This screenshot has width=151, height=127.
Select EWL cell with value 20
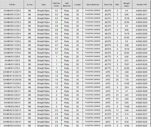click(x=117, y=80)
